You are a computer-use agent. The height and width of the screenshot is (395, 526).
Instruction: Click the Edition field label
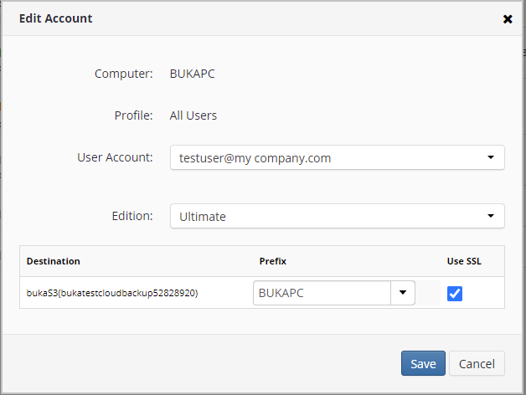(132, 216)
